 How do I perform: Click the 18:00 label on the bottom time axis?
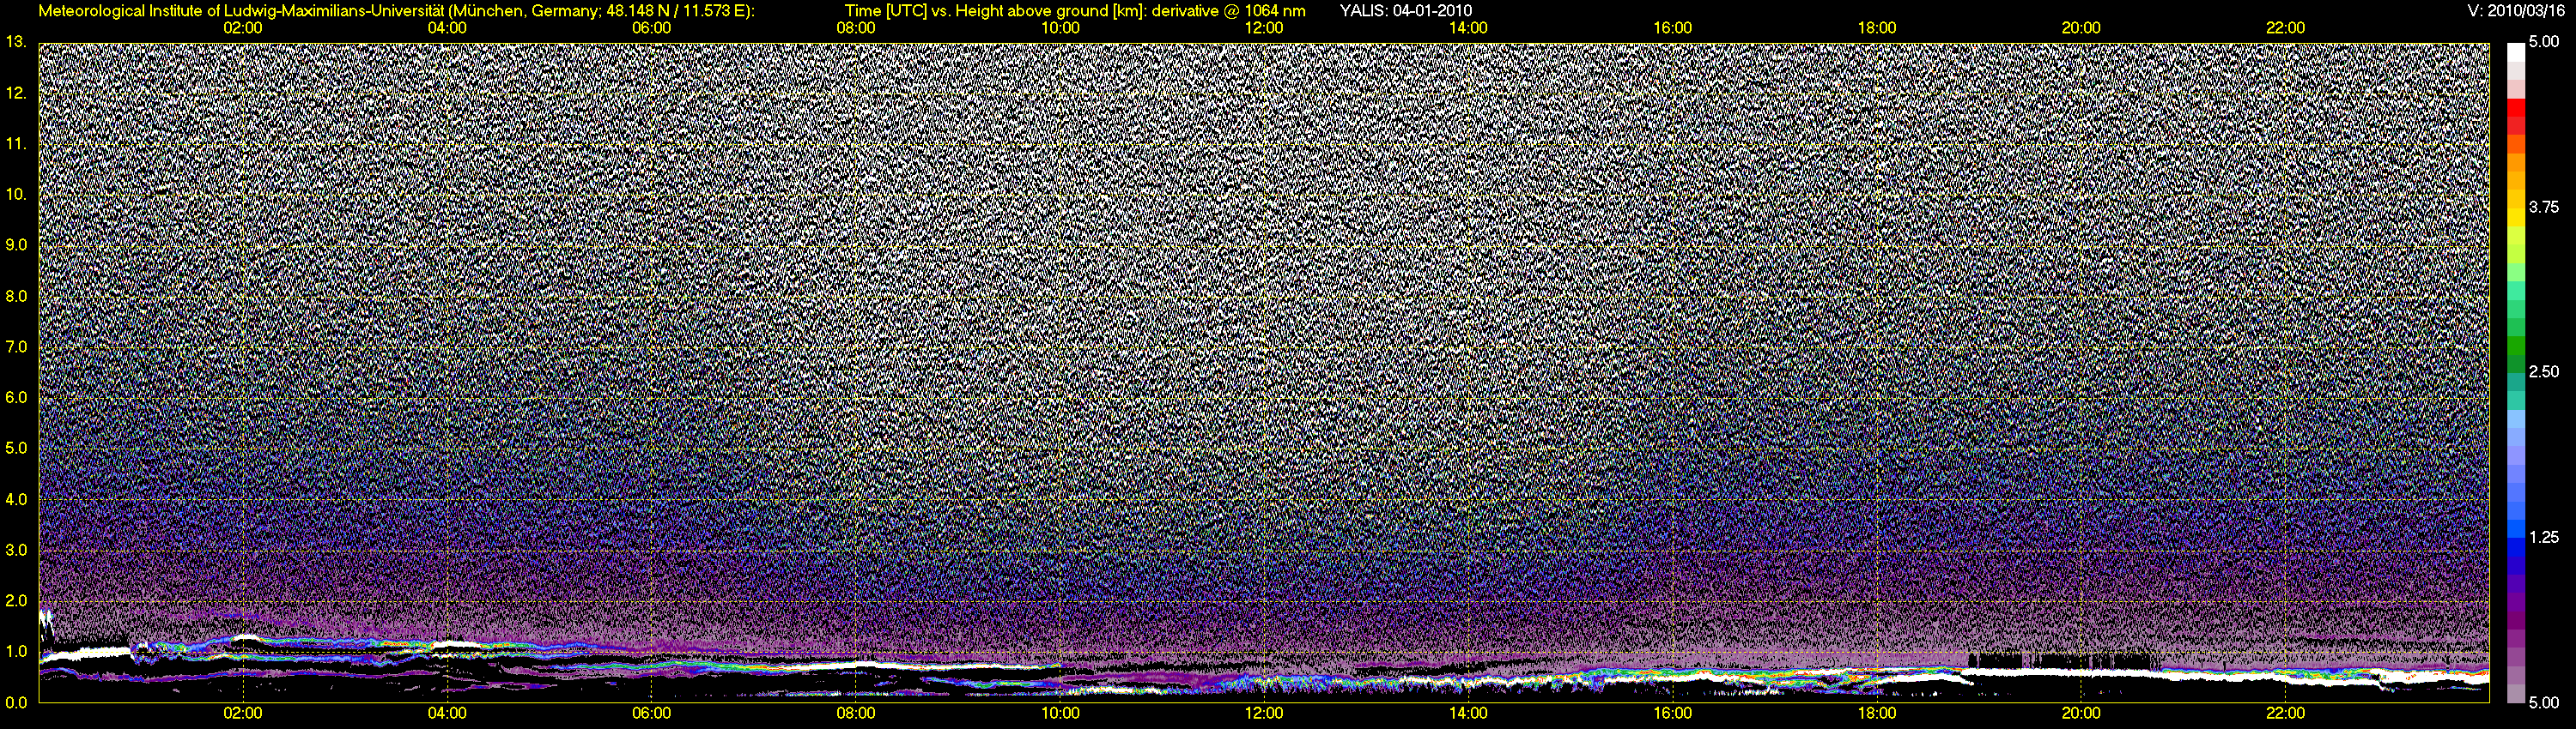[x=1877, y=714]
